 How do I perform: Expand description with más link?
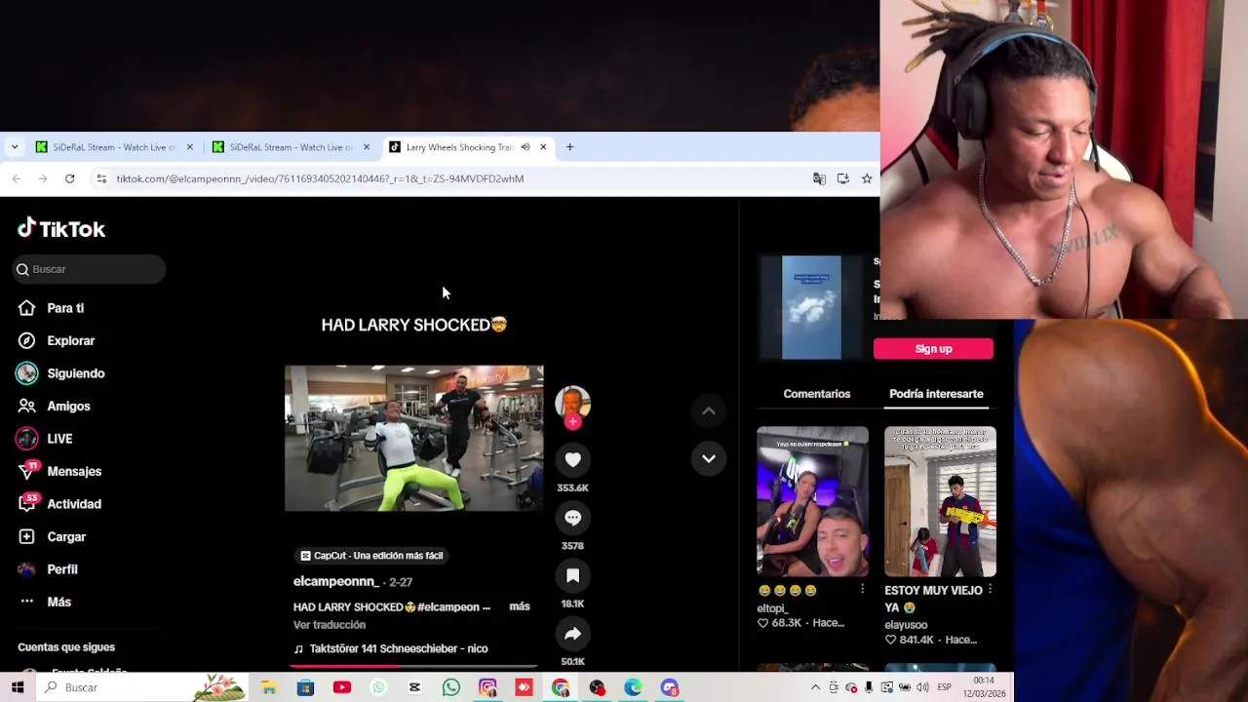point(520,606)
